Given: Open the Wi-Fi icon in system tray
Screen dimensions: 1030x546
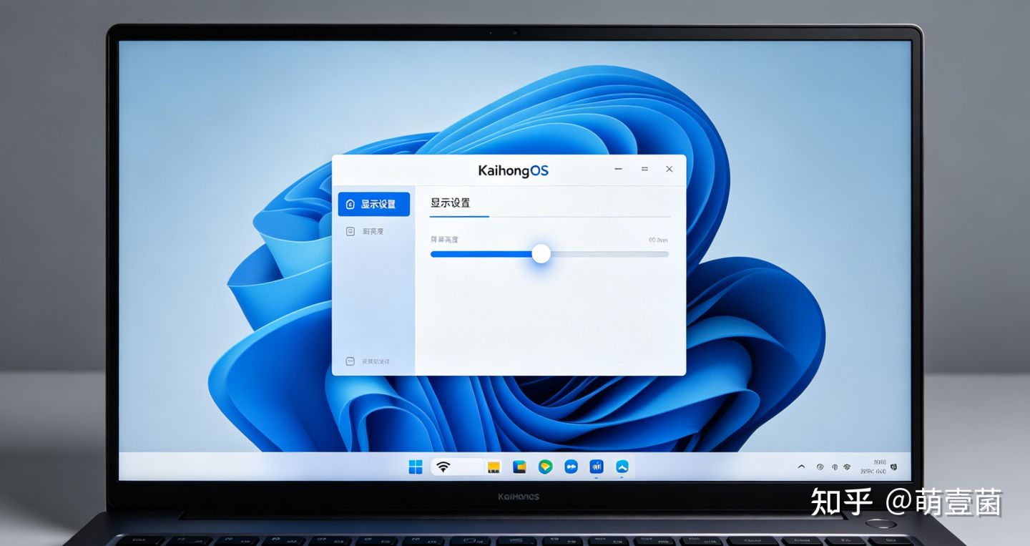Looking at the screenshot, I should (x=847, y=467).
